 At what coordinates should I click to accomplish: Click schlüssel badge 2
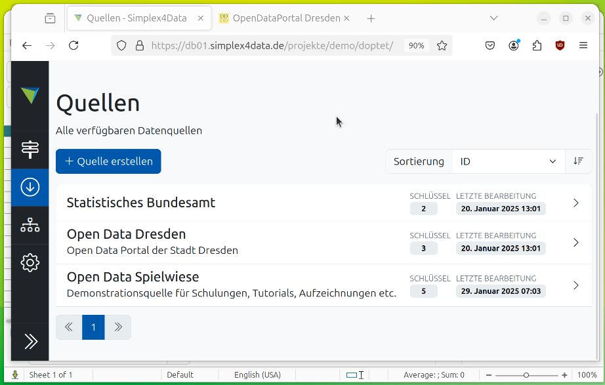(424, 209)
